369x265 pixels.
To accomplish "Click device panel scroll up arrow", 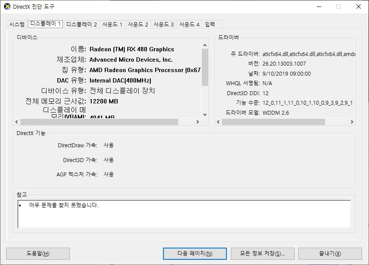I will pyautogui.click(x=205, y=45).
